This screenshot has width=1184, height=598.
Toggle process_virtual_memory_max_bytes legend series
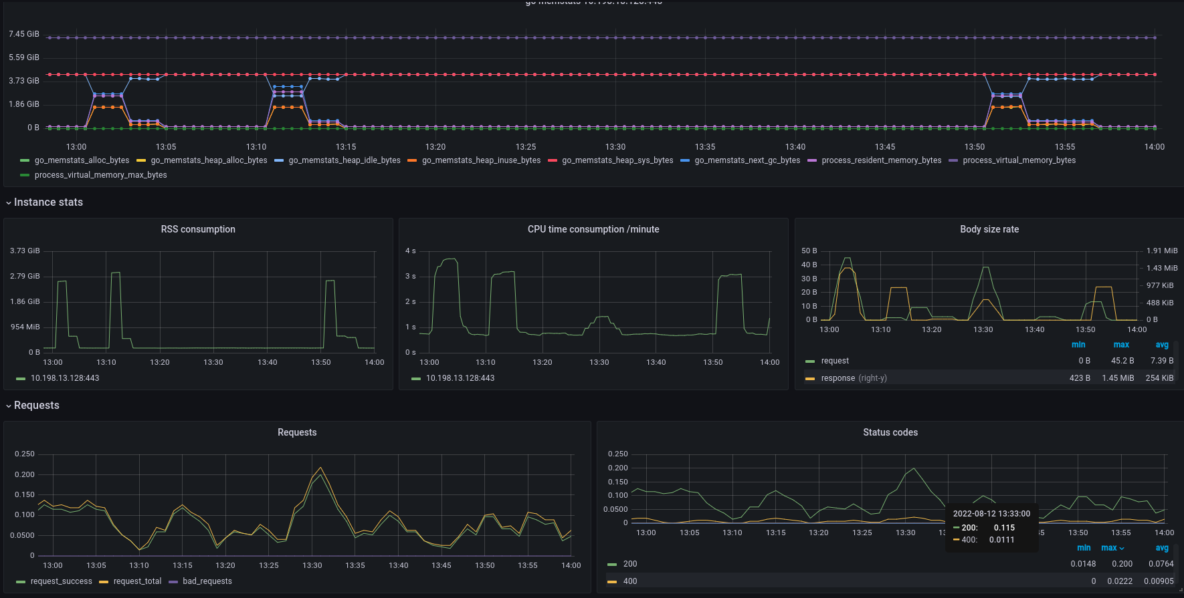coord(100,175)
